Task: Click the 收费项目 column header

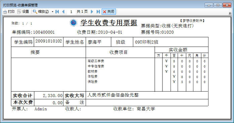Action: 119,52
